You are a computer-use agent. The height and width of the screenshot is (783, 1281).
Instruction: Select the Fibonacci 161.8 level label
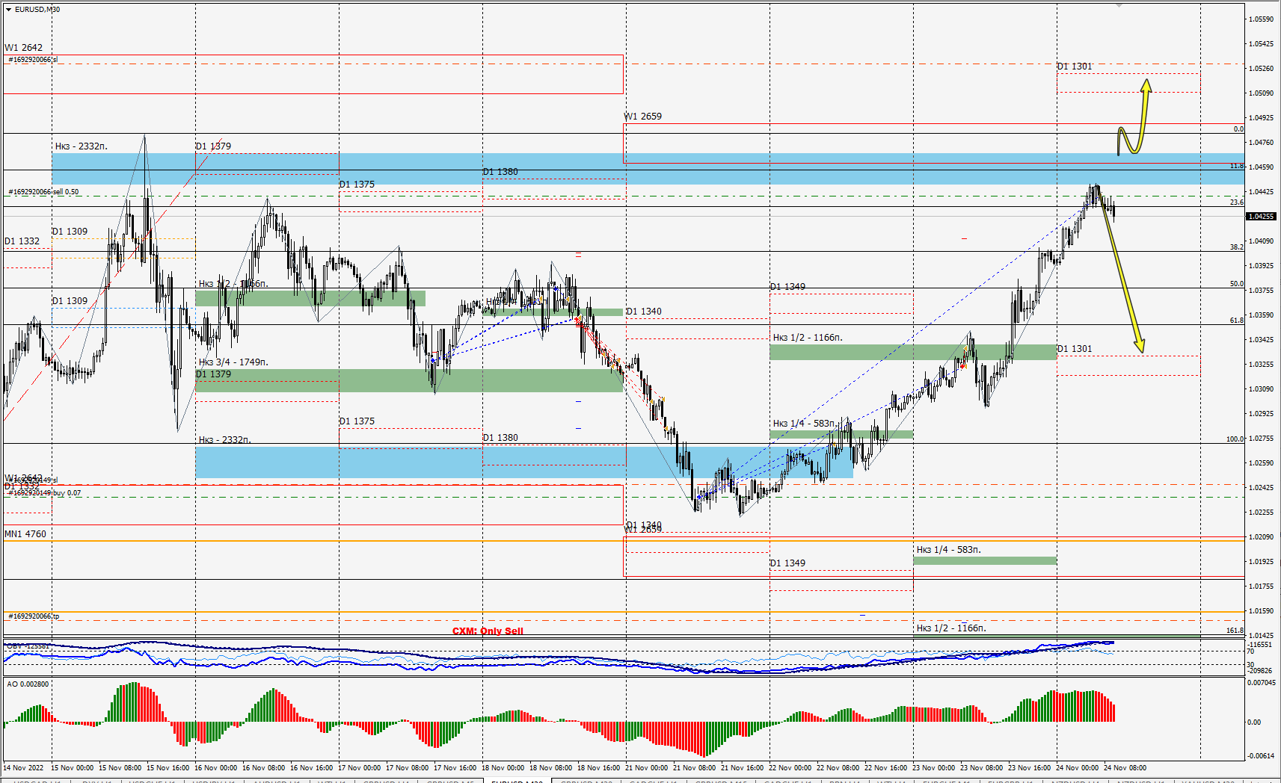click(x=1235, y=631)
